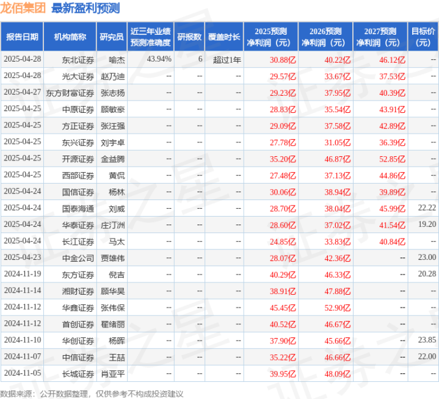Image resolution: width=439 pixels, height=399 pixels.
Task: Select the 23.85 target price cell
Action: click(427, 340)
